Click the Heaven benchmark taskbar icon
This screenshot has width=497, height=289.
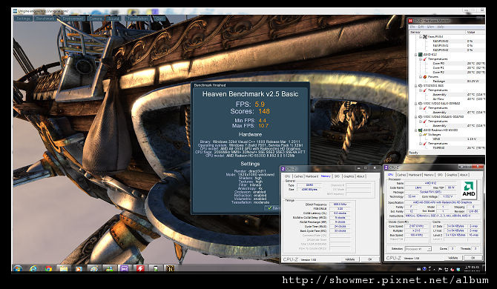point(170,269)
